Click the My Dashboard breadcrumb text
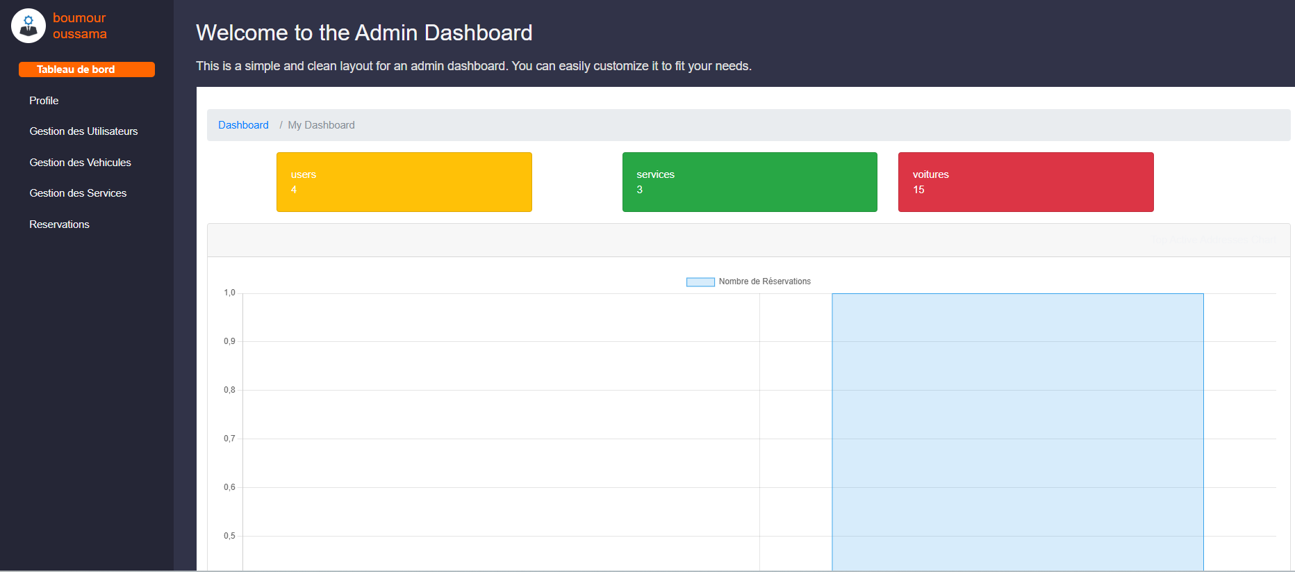This screenshot has width=1295, height=572. (x=321, y=125)
